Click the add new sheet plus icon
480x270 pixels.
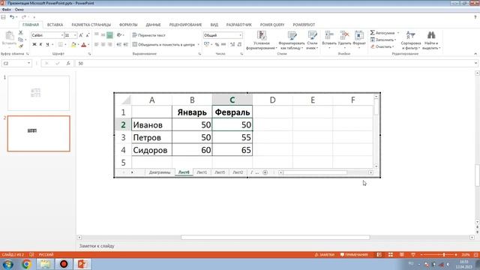(x=265, y=172)
